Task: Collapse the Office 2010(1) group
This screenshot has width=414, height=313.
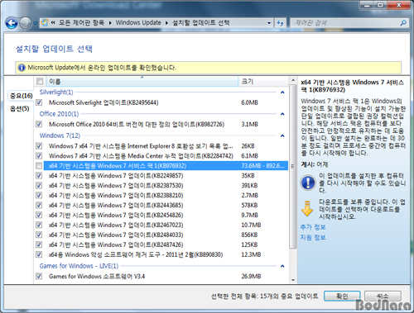Action: (282, 114)
